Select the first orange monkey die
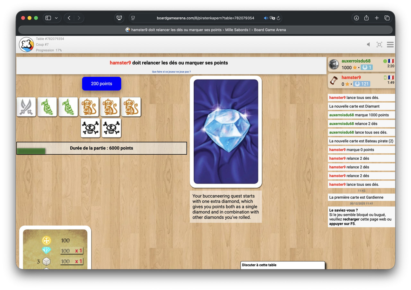The image size is (411, 290). tap(89, 107)
